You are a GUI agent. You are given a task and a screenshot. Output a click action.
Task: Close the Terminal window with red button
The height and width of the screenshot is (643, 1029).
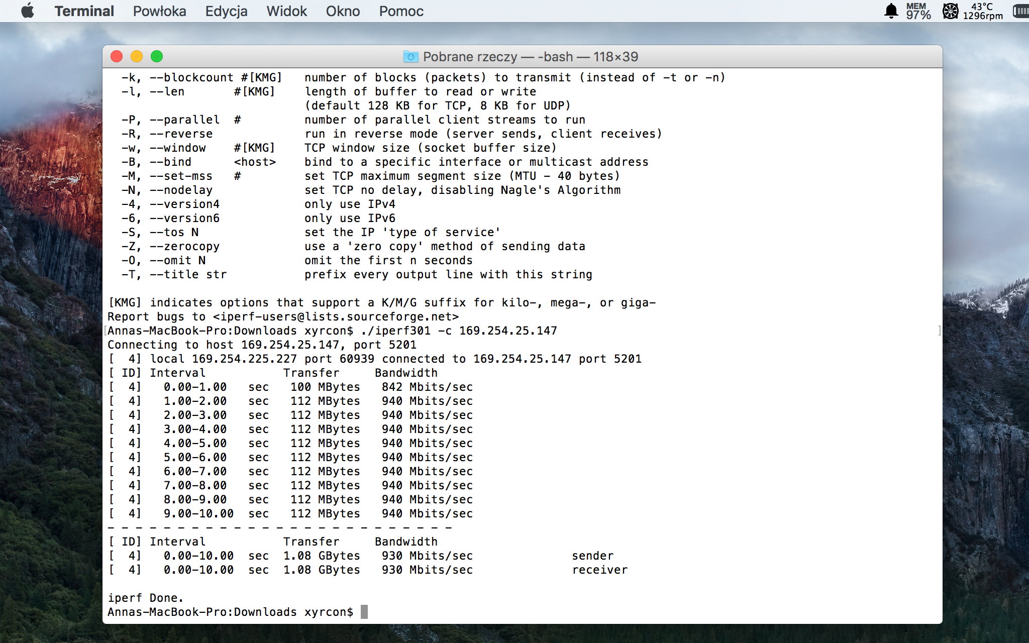coord(117,56)
